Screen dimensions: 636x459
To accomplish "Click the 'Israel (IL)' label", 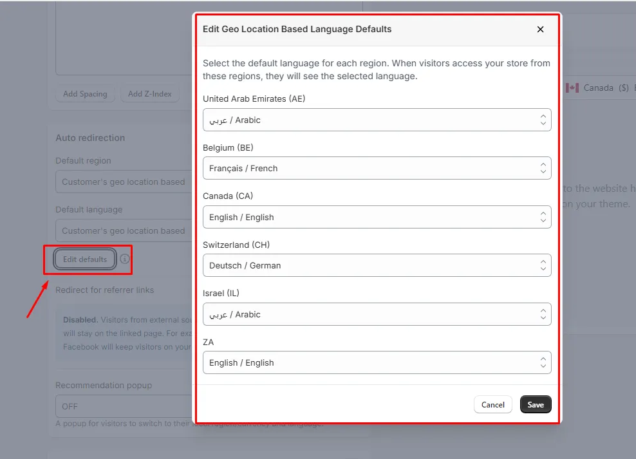I will click(221, 293).
